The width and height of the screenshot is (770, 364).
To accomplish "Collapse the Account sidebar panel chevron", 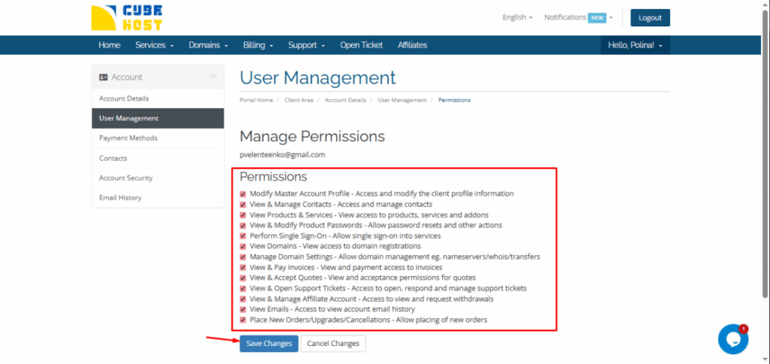I will (x=213, y=77).
